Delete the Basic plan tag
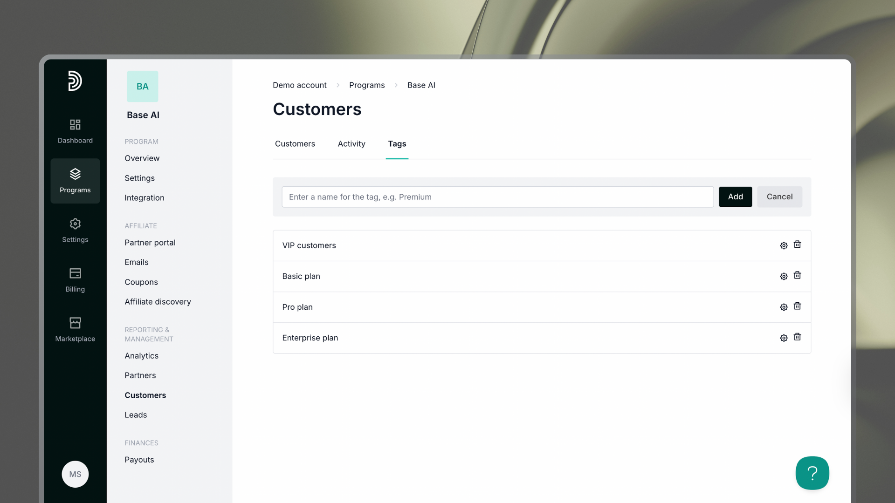 coord(797,275)
